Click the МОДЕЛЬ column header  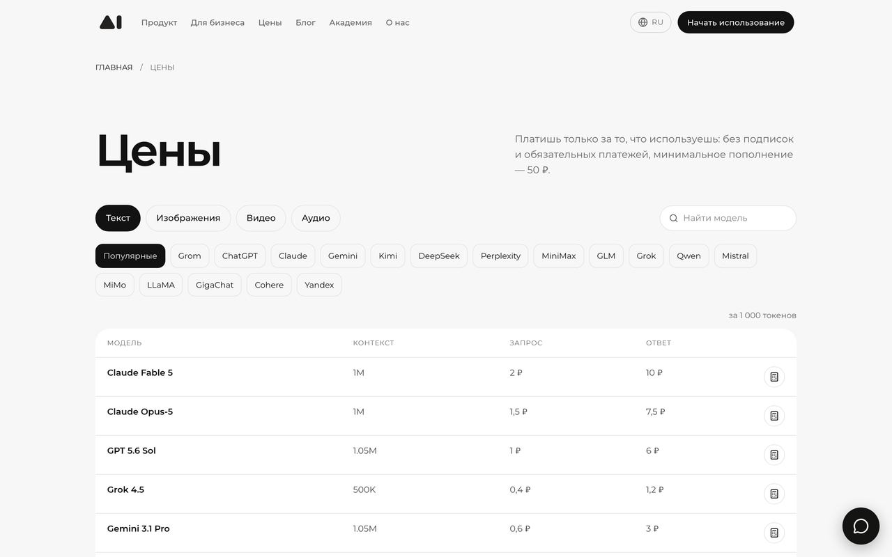point(125,343)
